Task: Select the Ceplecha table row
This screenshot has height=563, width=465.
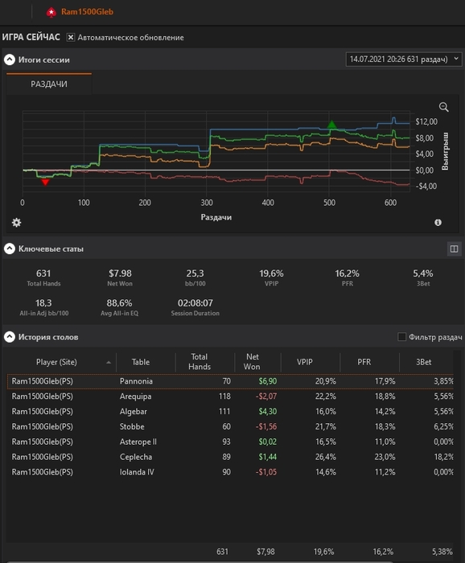Action: click(x=230, y=457)
